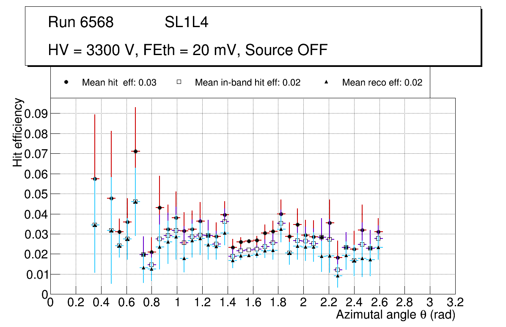Click the 3.2 tick label on x-axis
Image resolution: width=506 pixels, height=327 pixels.
(455, 302)
